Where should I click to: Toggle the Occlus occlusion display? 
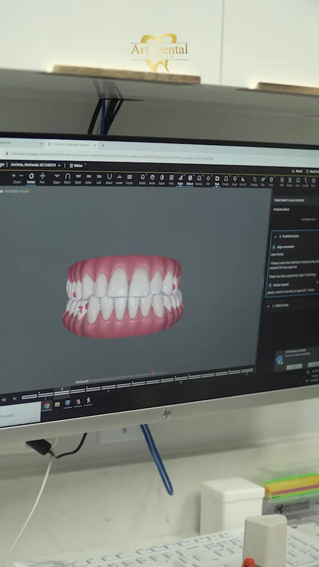coord(199,181)
